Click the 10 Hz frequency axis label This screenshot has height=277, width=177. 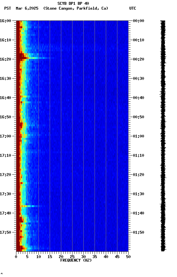[38, 257]
